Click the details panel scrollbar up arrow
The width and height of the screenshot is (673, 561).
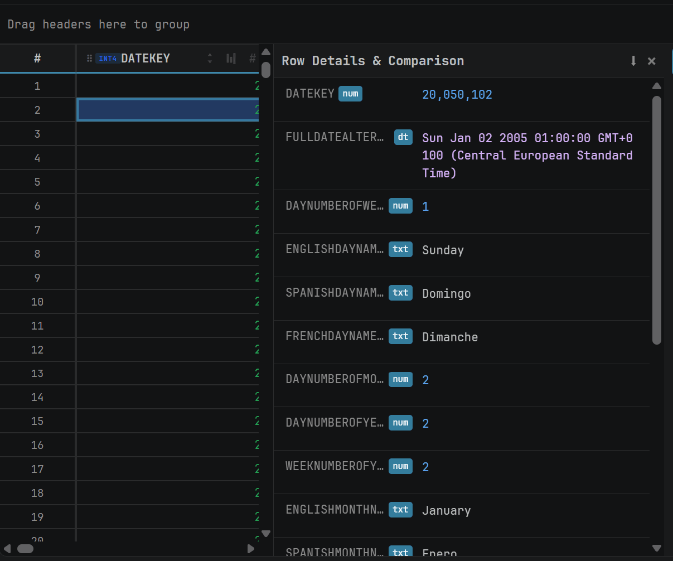pyautogui.click(x=657, y=86)
